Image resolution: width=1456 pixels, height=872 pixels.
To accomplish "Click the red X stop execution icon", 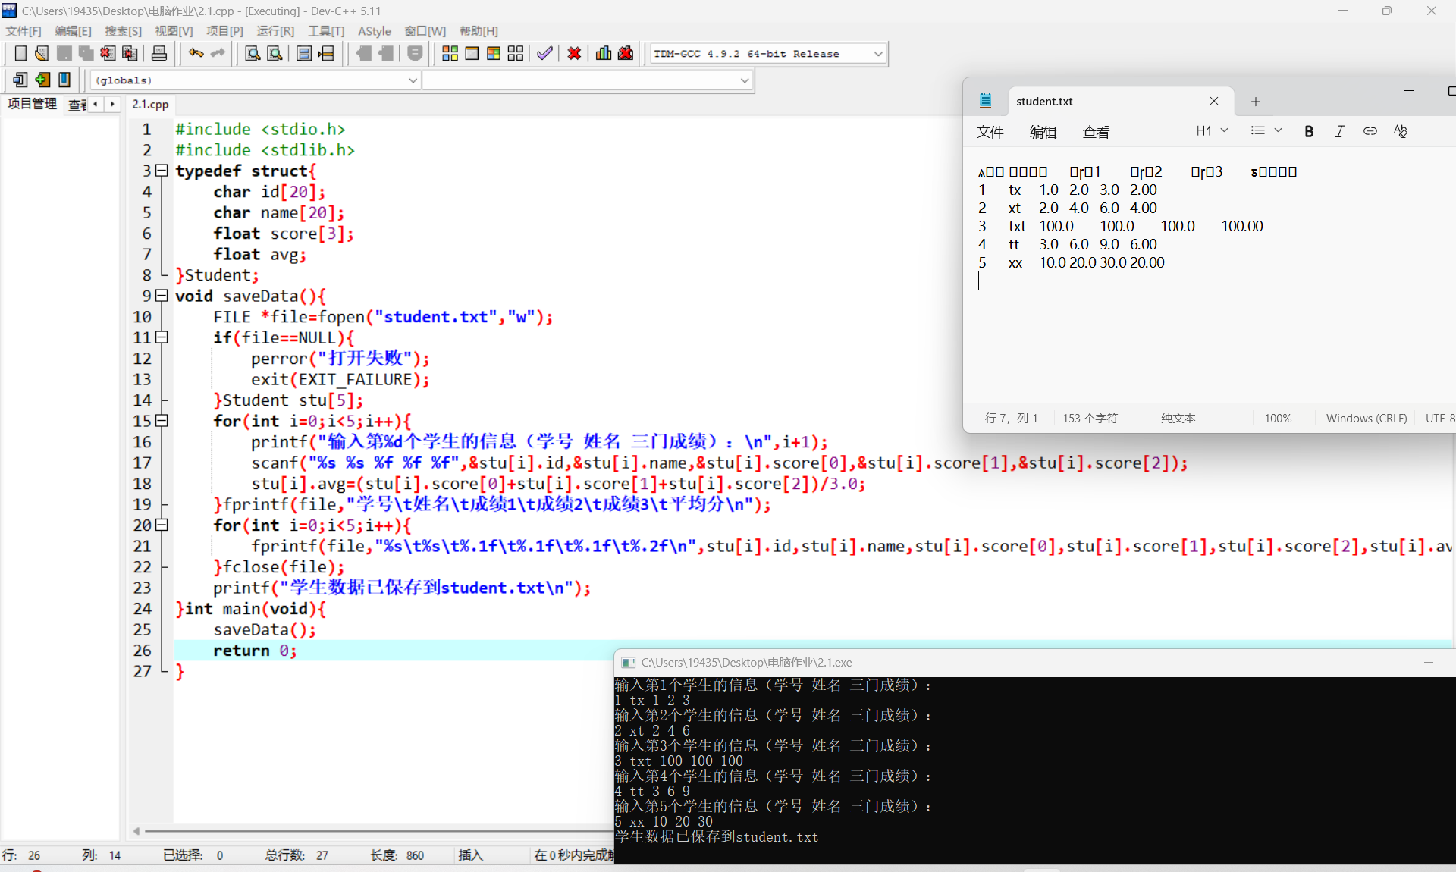I will 574,53.
